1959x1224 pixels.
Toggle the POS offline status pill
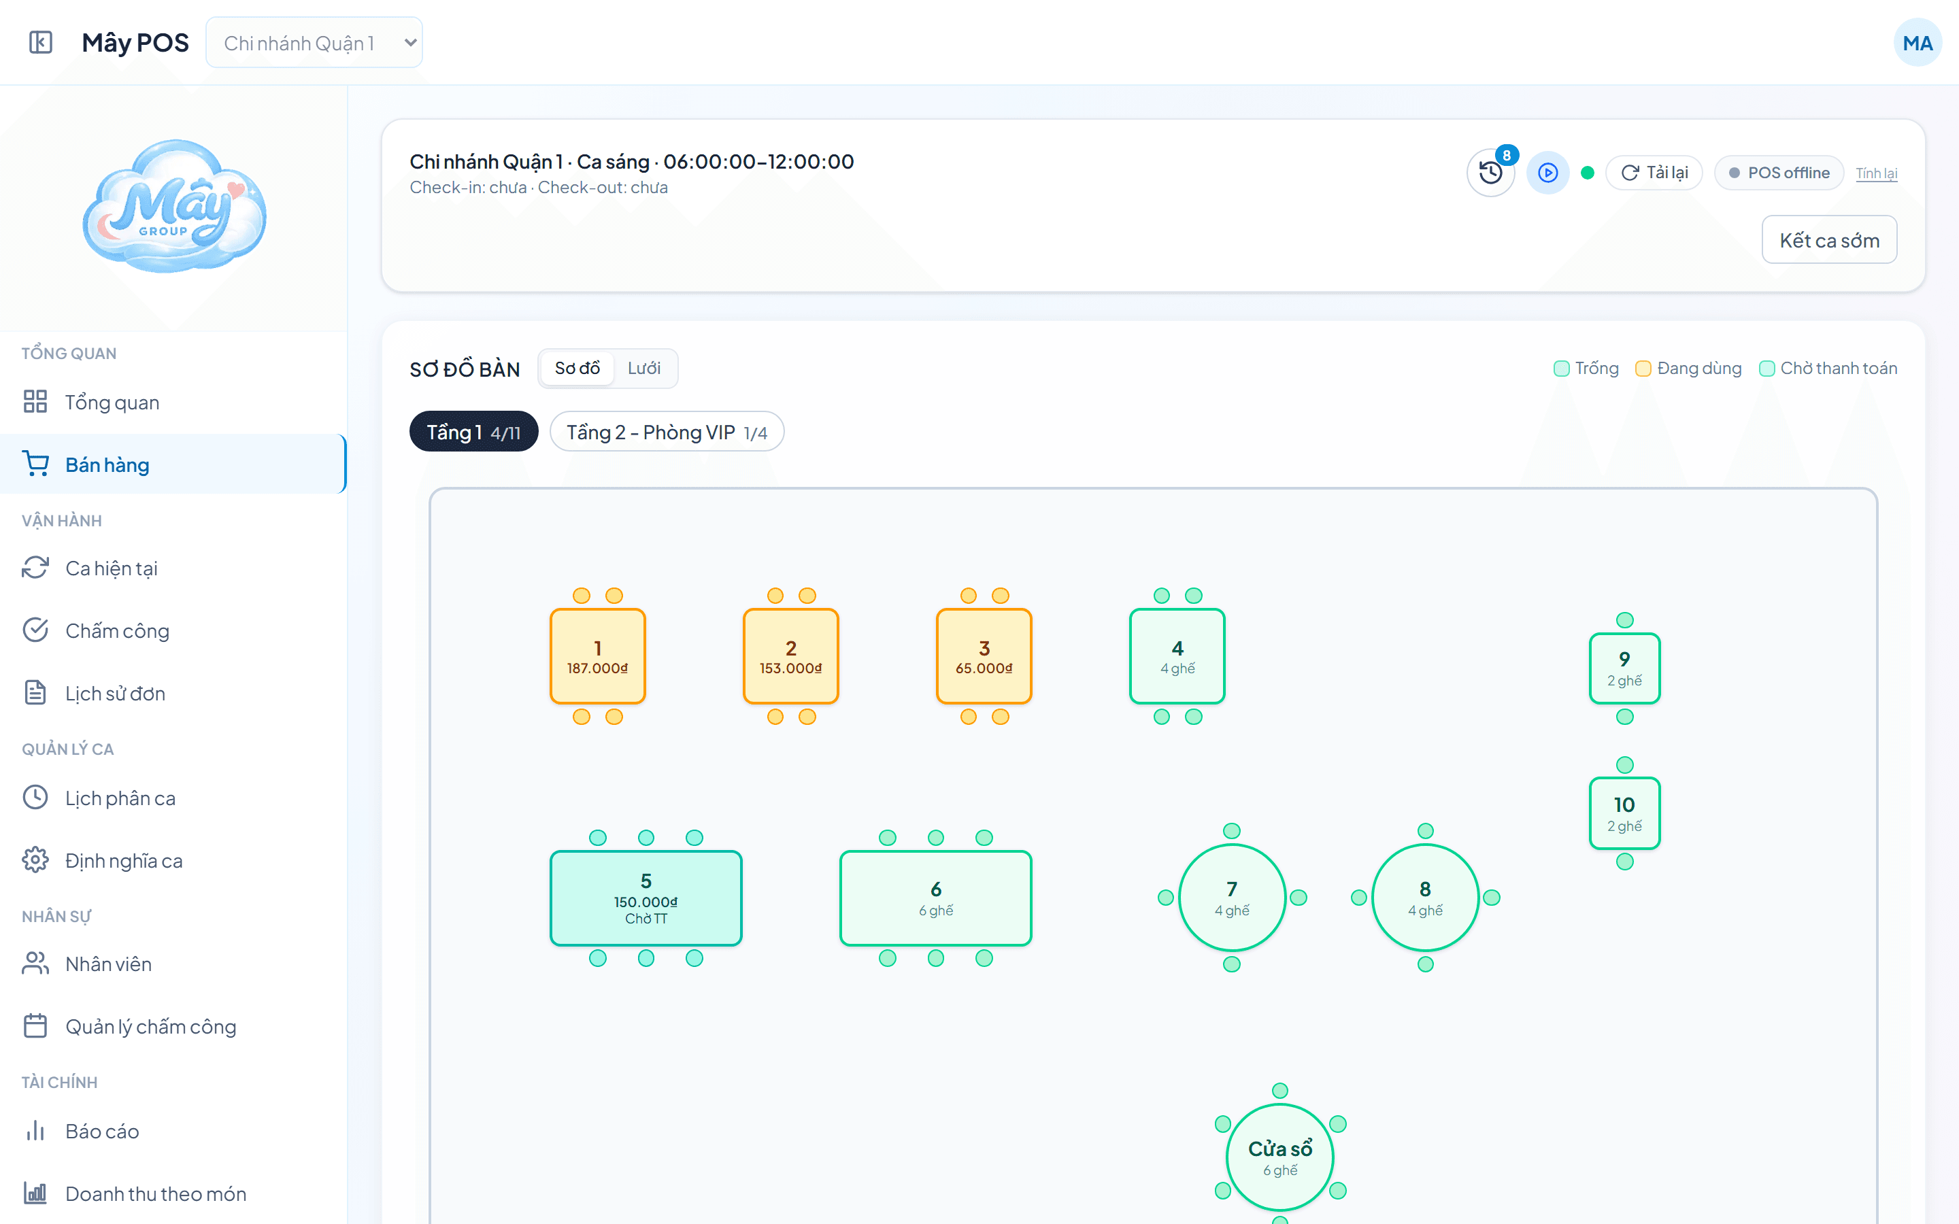point(1779,173)
